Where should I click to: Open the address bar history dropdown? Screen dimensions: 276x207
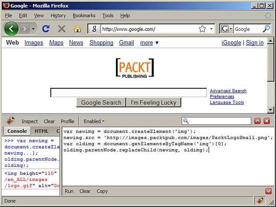tap(211, 29)
